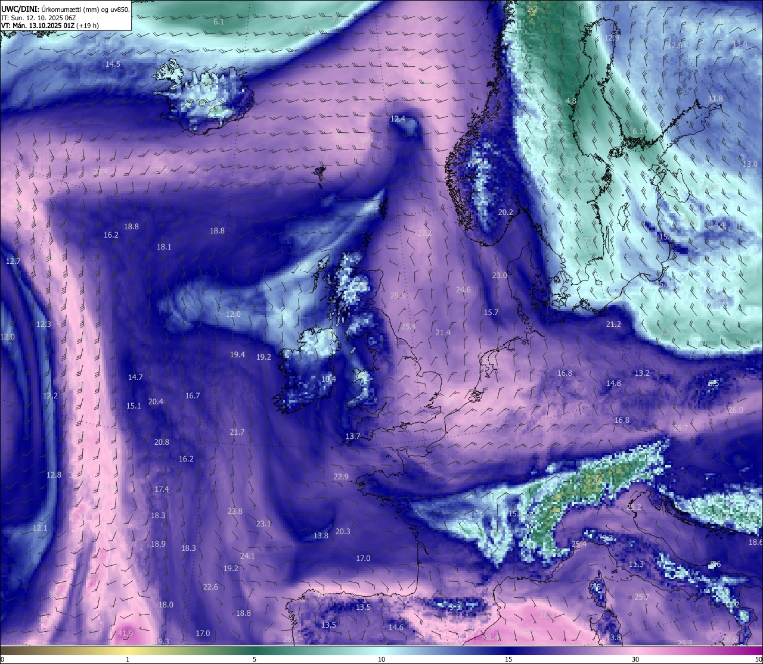Click the 18.9 value label
This screenshot has width=763, height=664.
[x=158, y=544]
